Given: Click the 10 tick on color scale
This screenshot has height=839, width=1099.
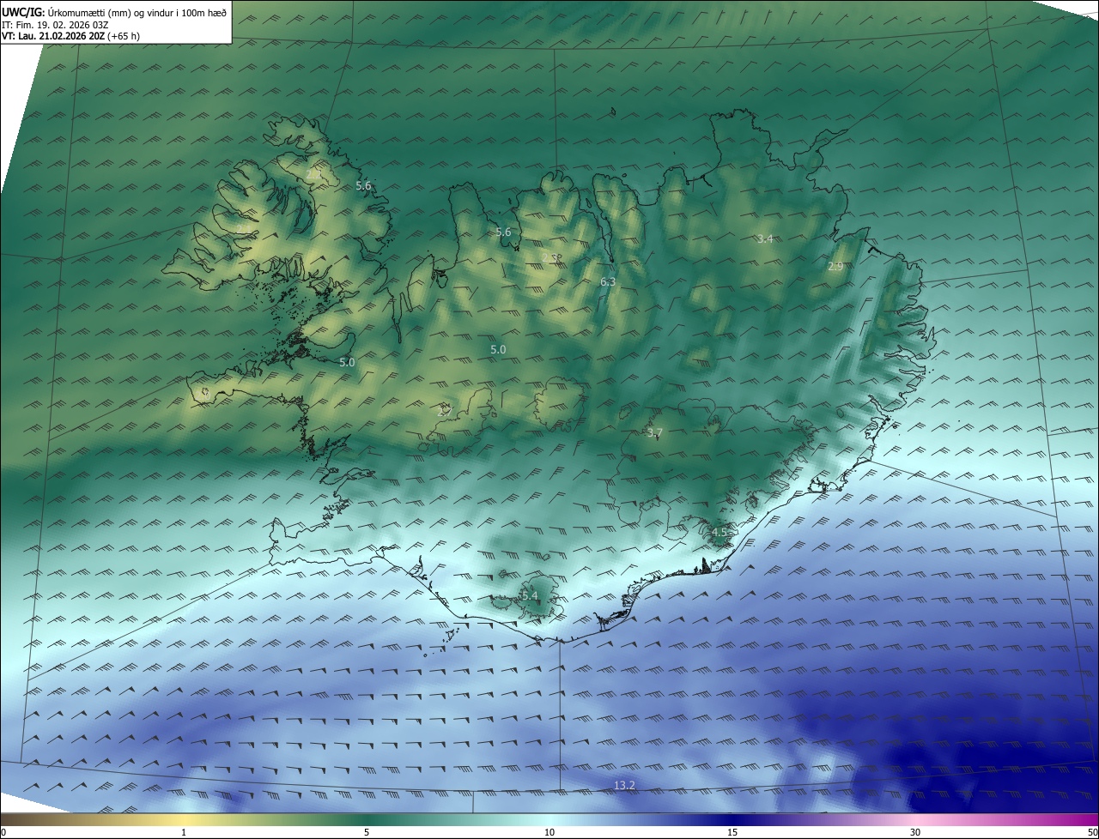Looking at the screenshot, I should coord(549,833).
